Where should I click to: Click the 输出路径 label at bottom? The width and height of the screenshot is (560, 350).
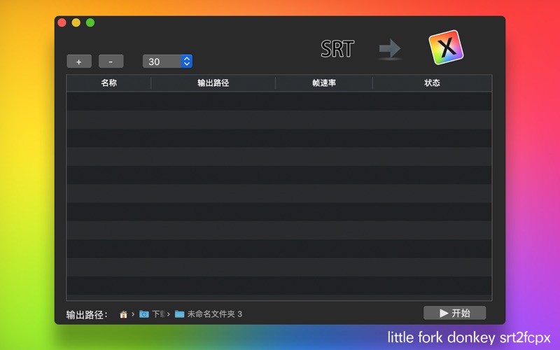pos(87,314)
